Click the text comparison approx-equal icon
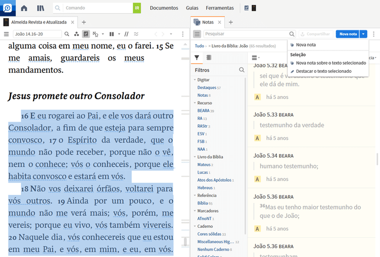 (136, 34)
